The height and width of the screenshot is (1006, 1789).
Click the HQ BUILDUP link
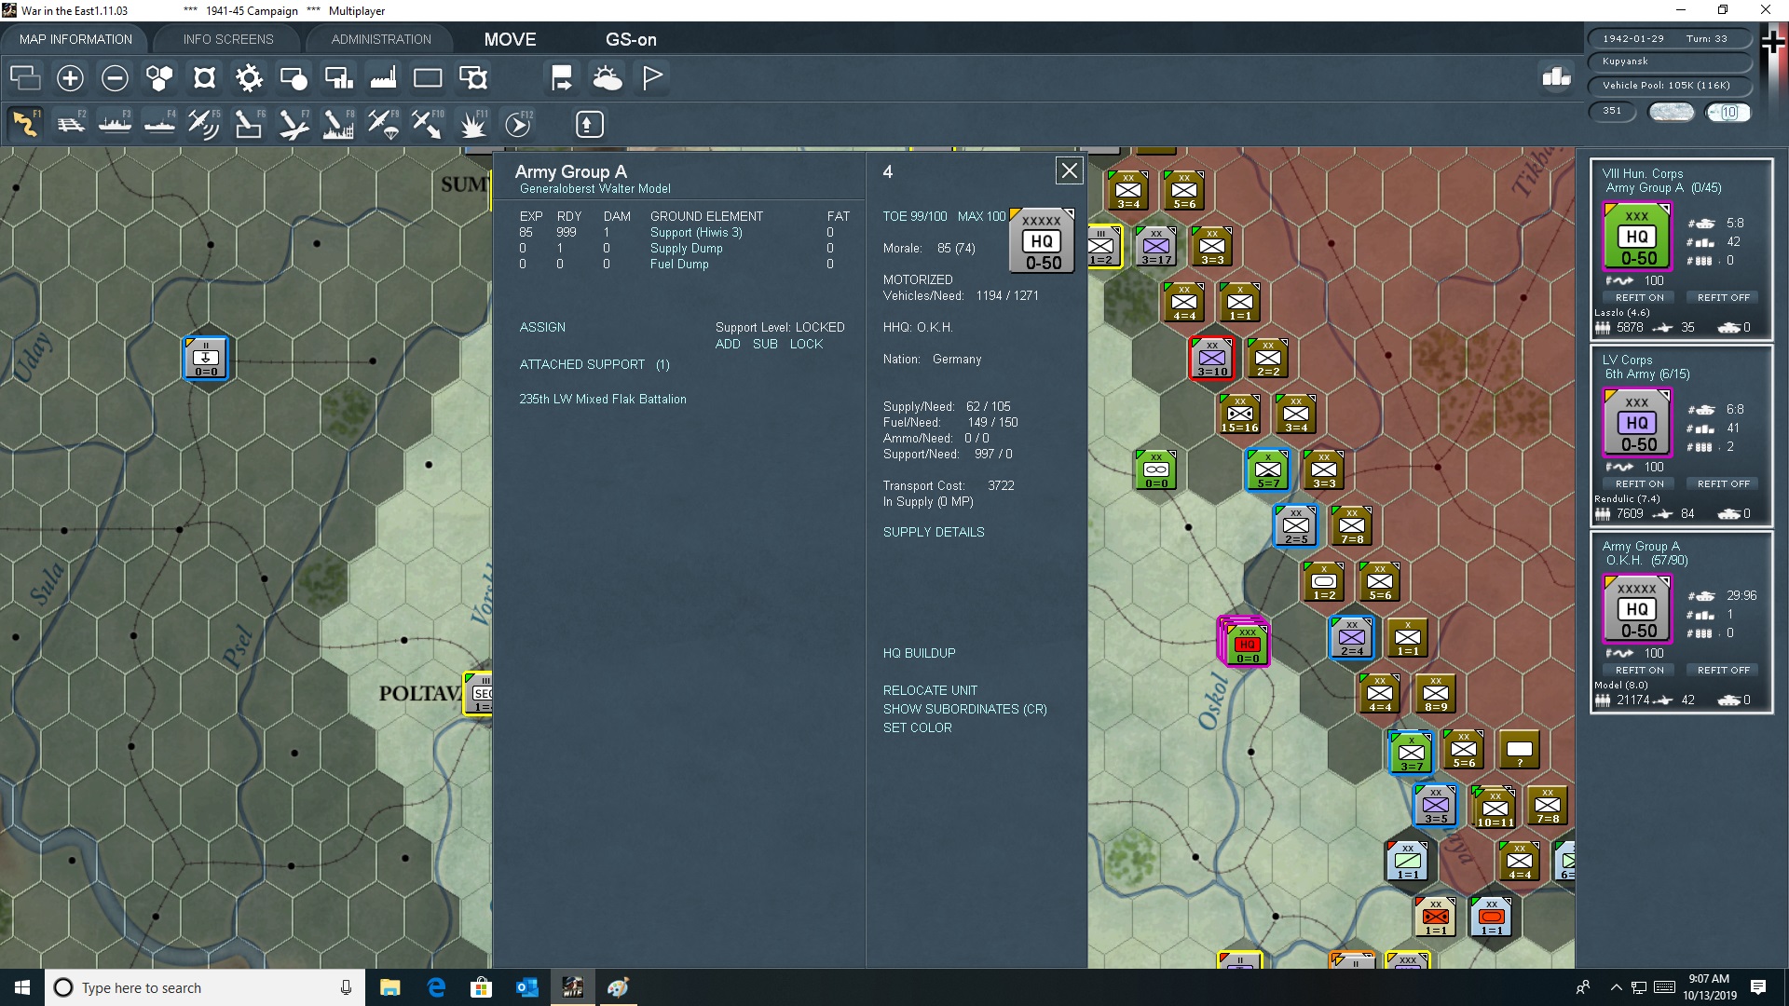pos(919,654)
